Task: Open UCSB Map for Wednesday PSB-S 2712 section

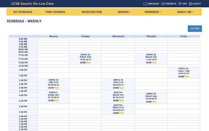Action: [118, 113]
